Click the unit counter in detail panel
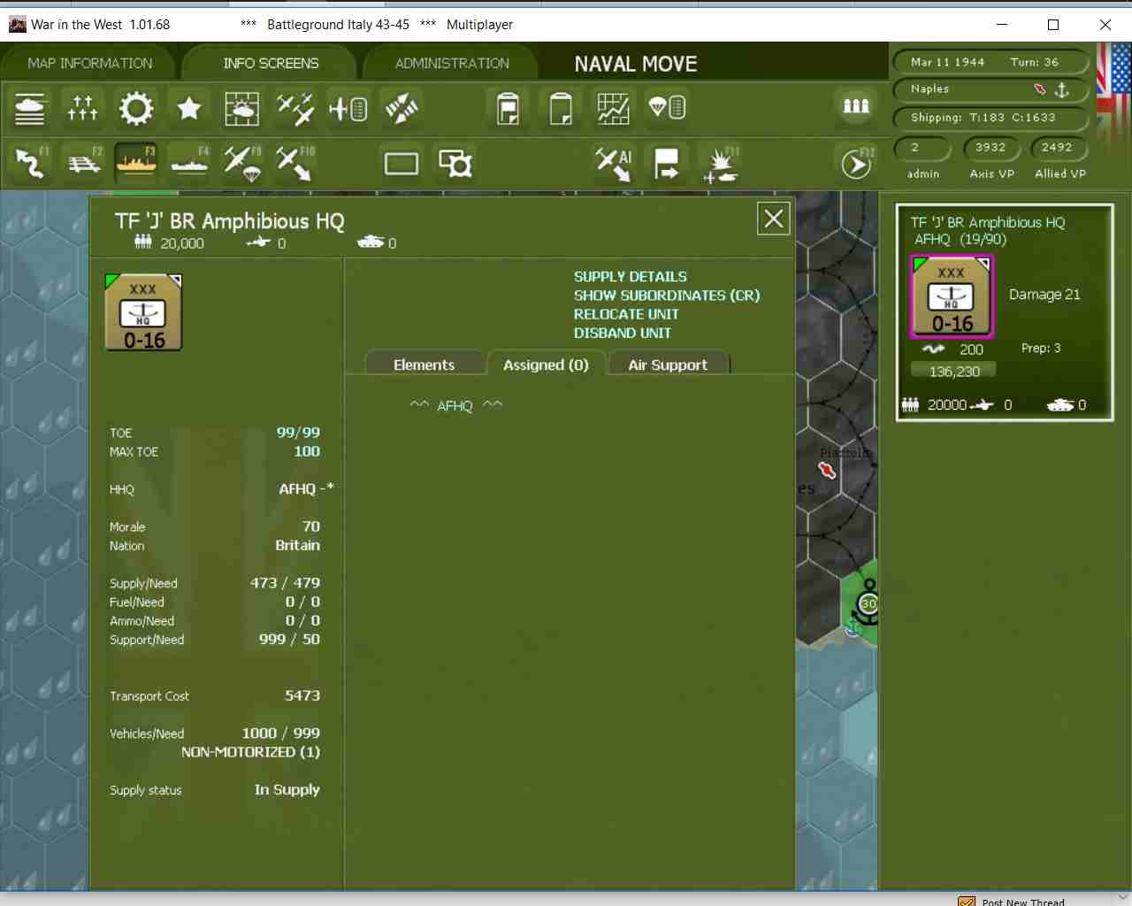This screenshot has width=1132, height=906. (143, 312)
